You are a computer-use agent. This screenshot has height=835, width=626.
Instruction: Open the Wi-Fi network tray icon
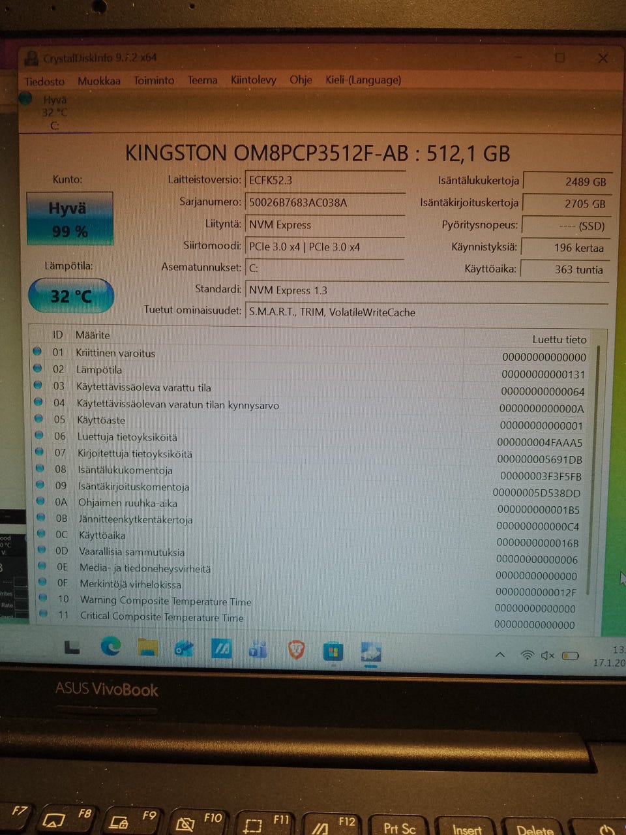[527, 654]
